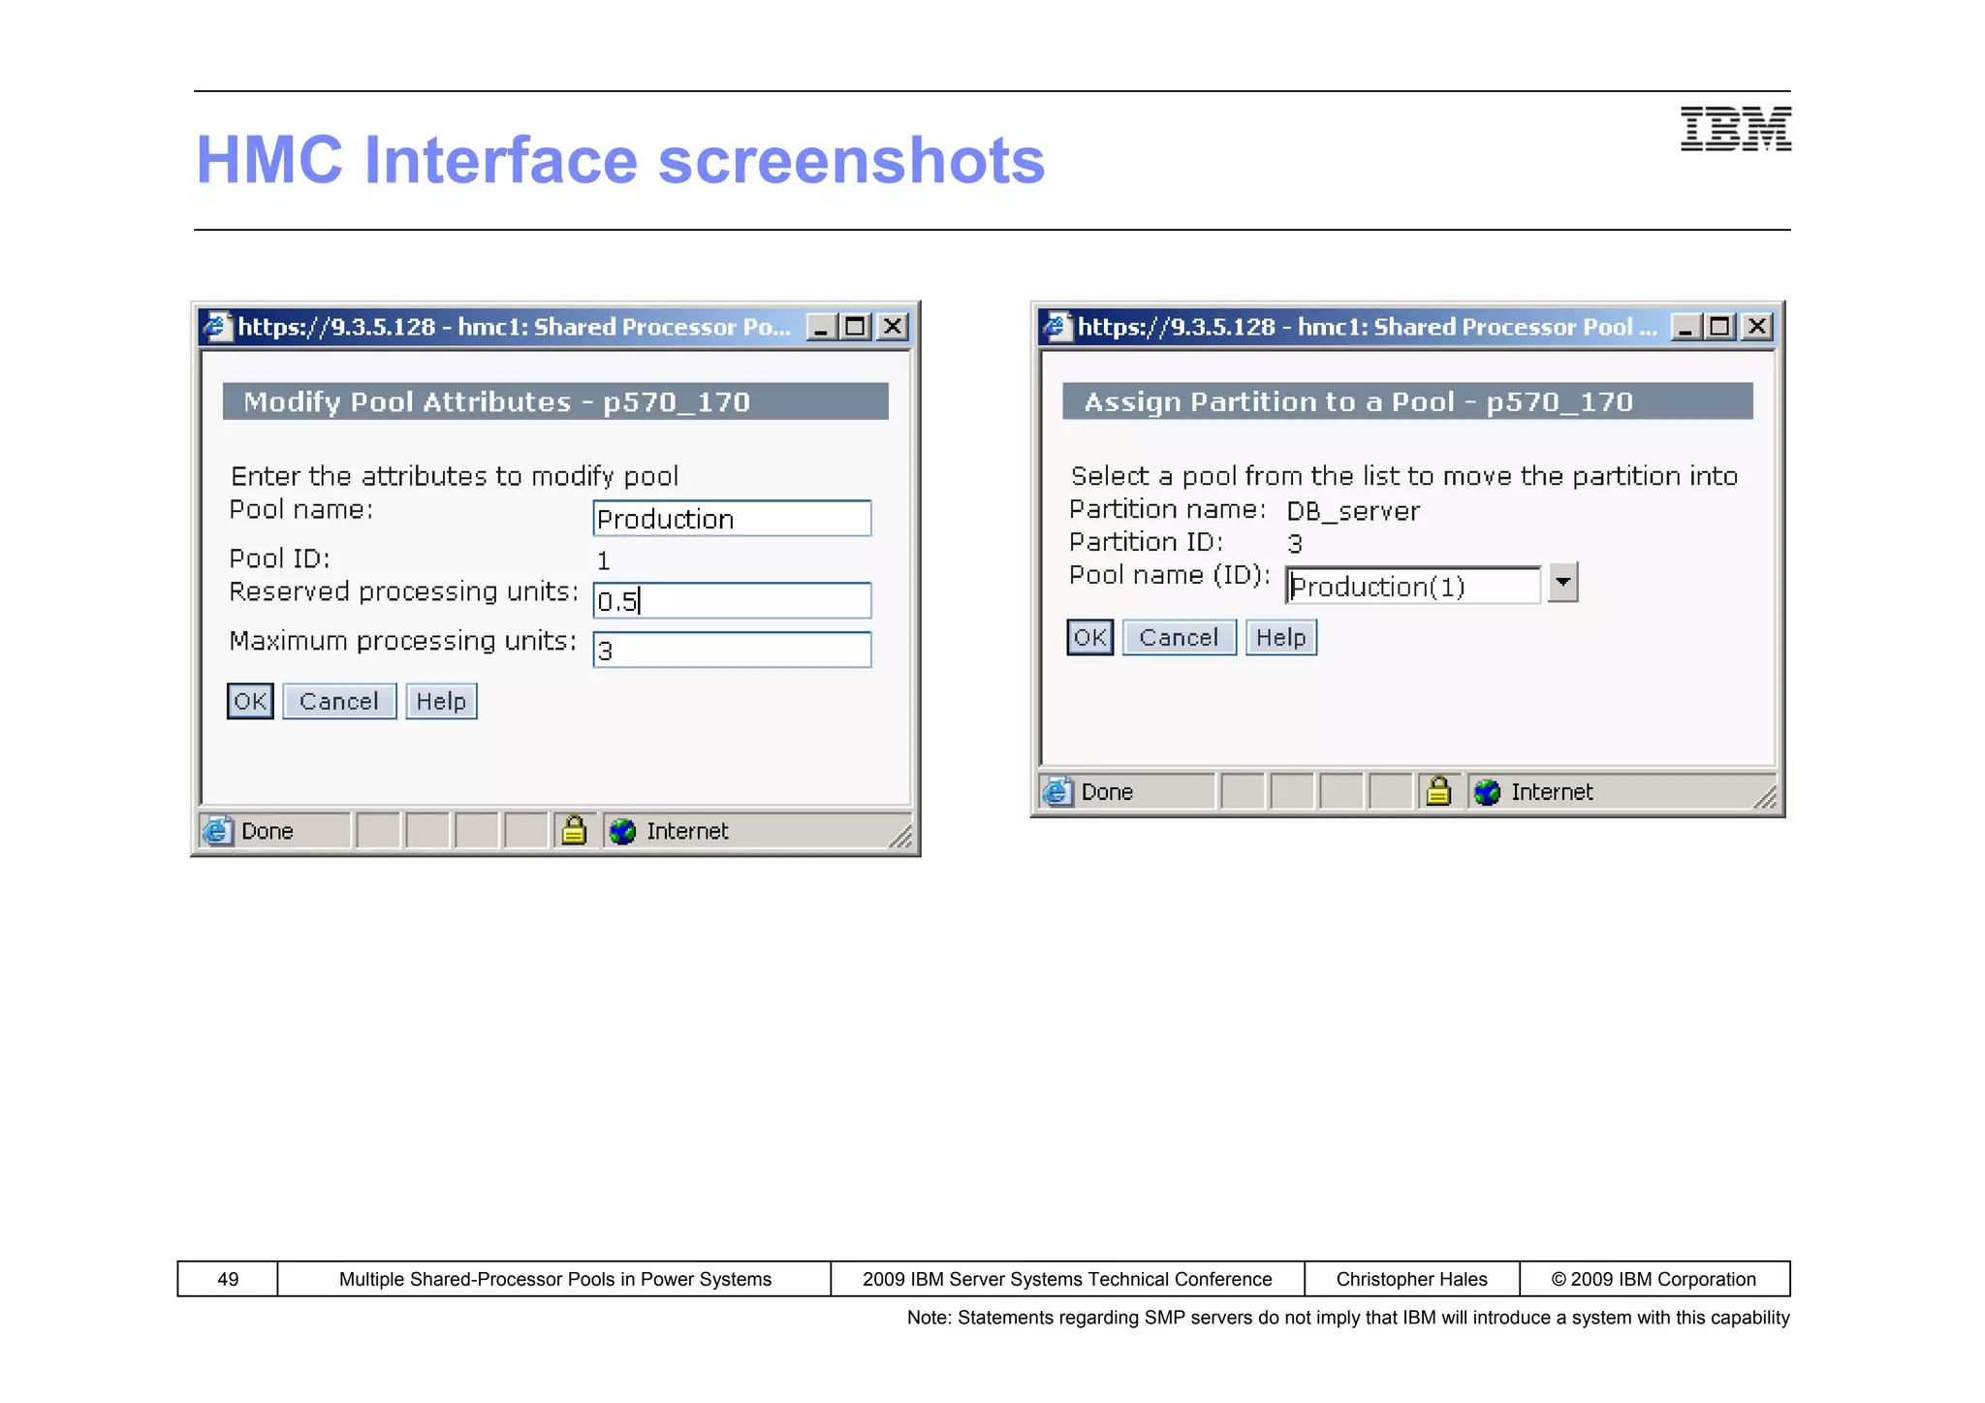Click the "HMC Interface screenshots" slide title

tap(620, 160)
